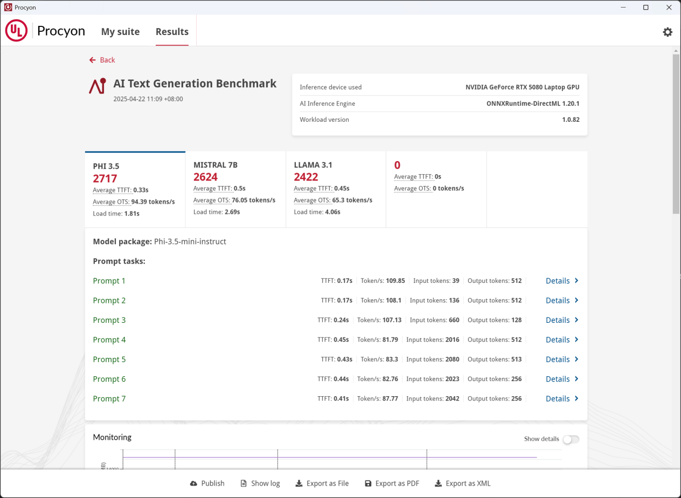Click the vertical scrollbar thumb
The width and height of the screenshot is (681, 498).
pos(676,134)
